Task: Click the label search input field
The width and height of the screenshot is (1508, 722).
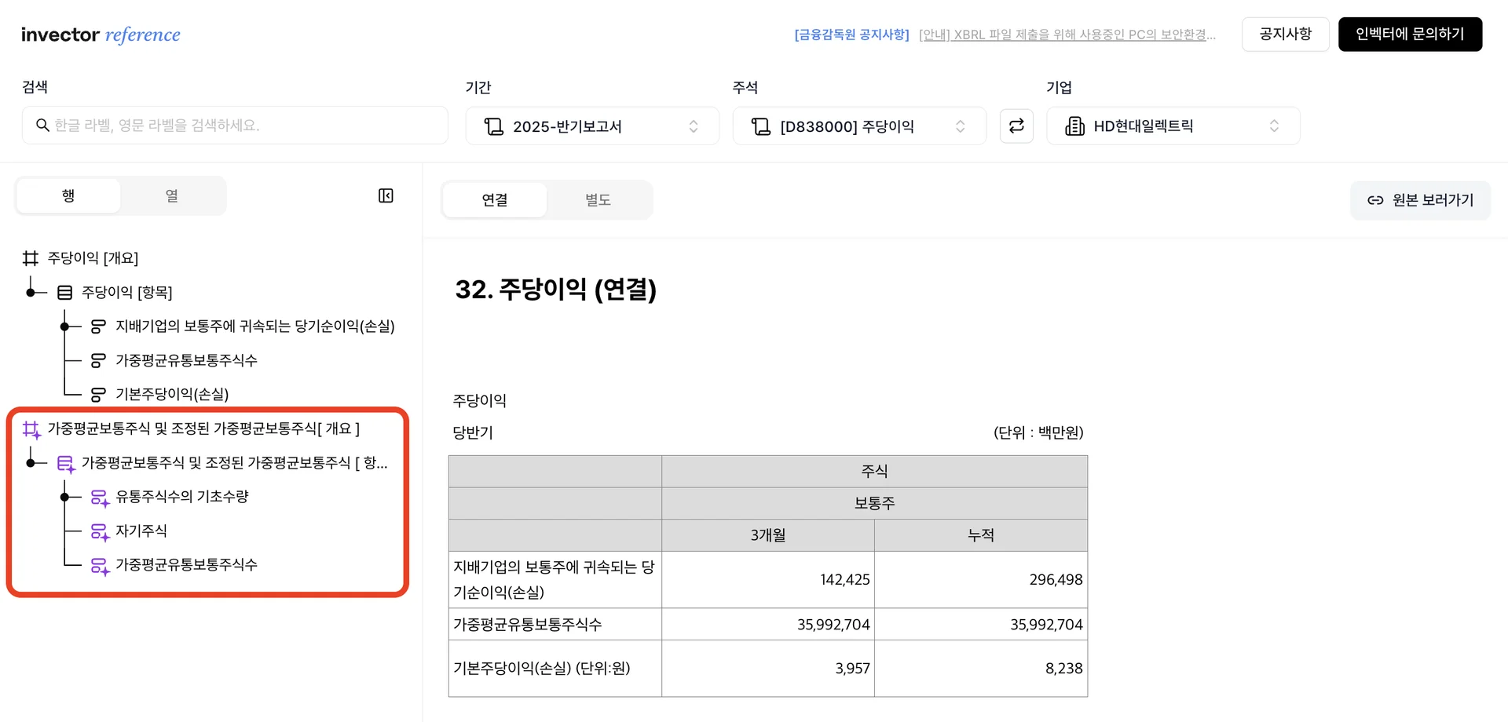Action: pos(236,126)
